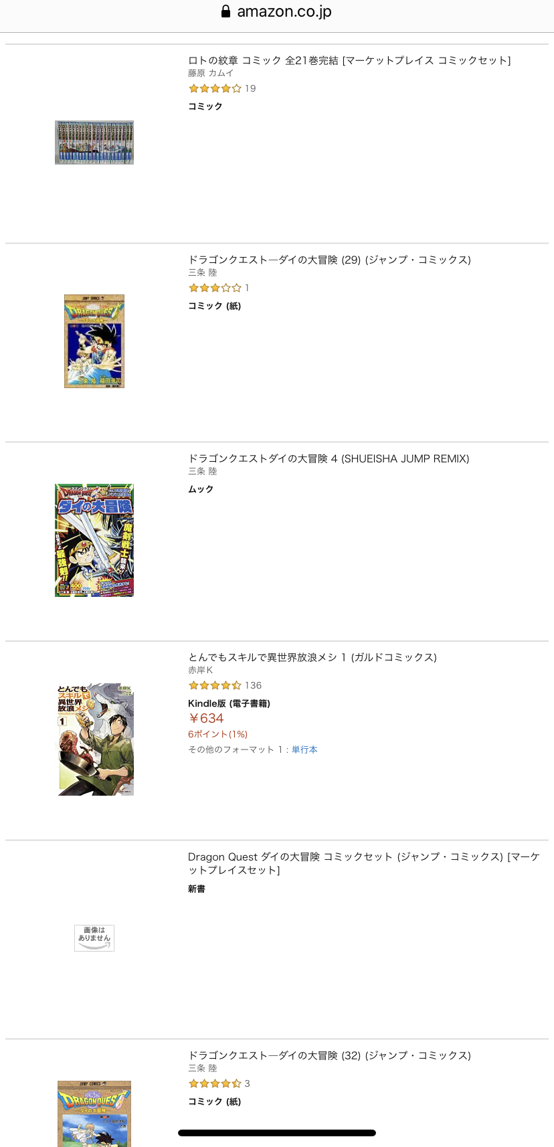The image size is (554, 1147).
Task: Open the とんでもスキルで異世界放浪メシ 1 title
Action: click(x=312, y=657)
